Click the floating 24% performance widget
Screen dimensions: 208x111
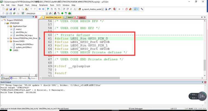198,96
